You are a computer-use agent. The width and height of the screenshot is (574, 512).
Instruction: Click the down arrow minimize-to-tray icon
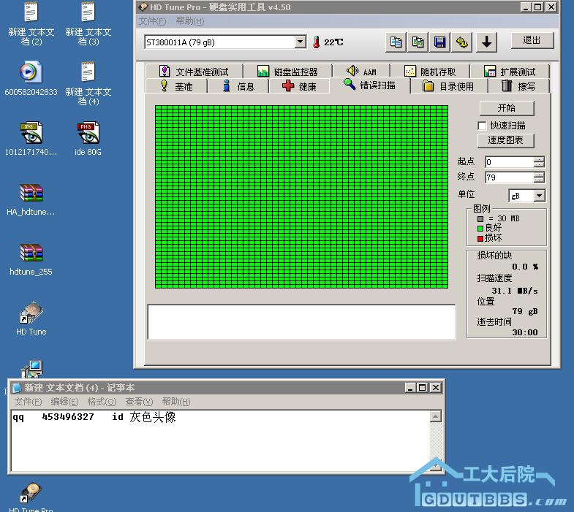tap(486, 42)
